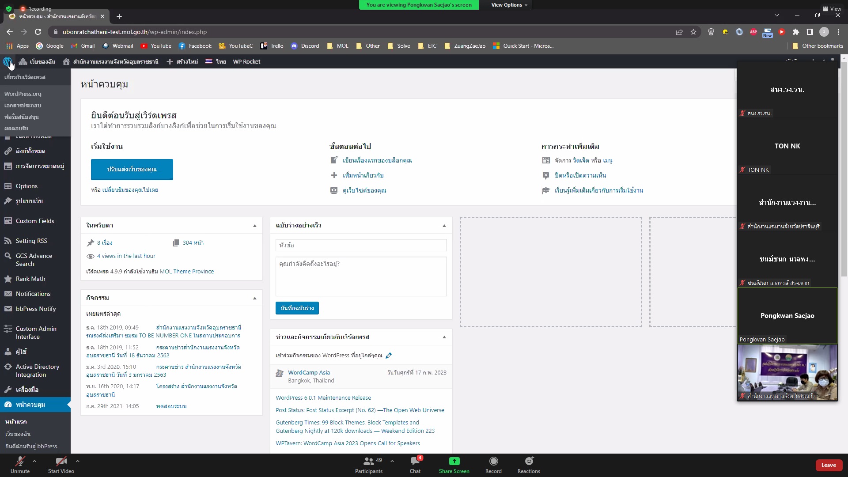This screenshot has width=848, height=477.
Task: Expand audio options arrow next to Unmute
Action: tap(34, 461)
